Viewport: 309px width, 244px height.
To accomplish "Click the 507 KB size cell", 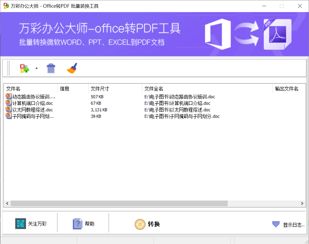I will coord(97,97).
